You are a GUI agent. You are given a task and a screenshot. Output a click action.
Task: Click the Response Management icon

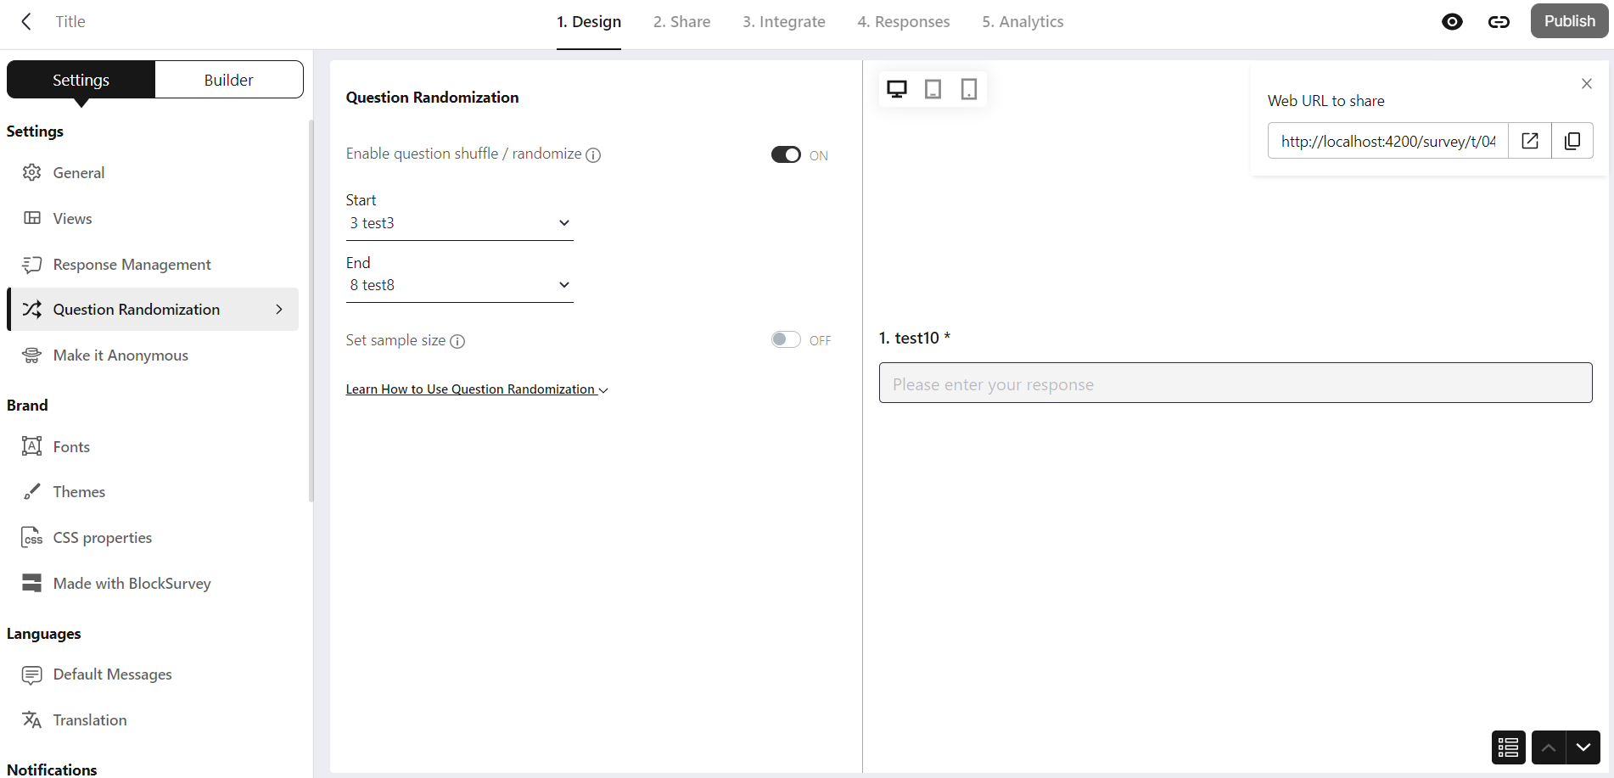coord(32,264)
